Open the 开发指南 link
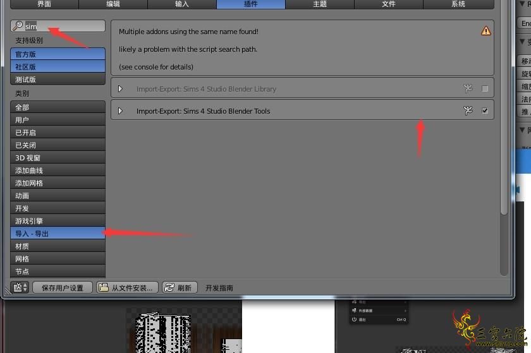This screenshot has height=353, width=531. pos(219,288)
